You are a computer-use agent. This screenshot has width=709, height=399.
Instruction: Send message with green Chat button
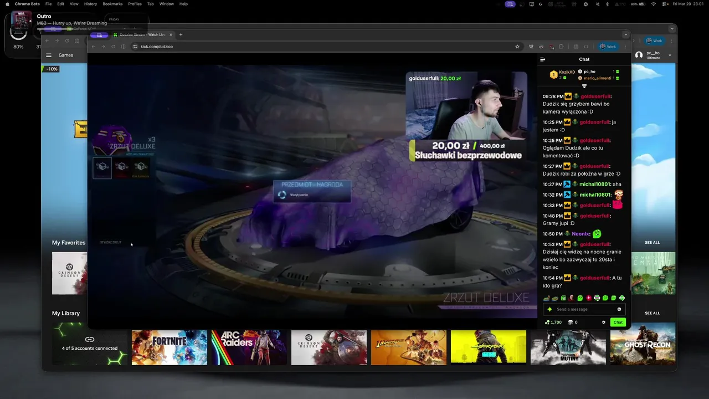618,322
